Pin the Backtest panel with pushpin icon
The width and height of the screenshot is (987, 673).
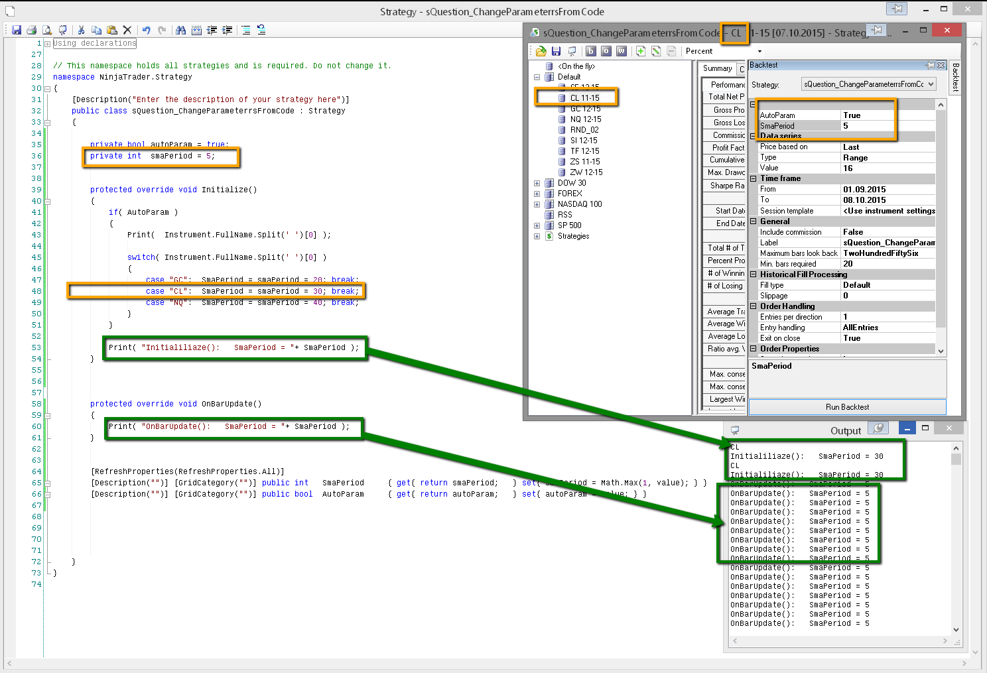click(931, 65)
